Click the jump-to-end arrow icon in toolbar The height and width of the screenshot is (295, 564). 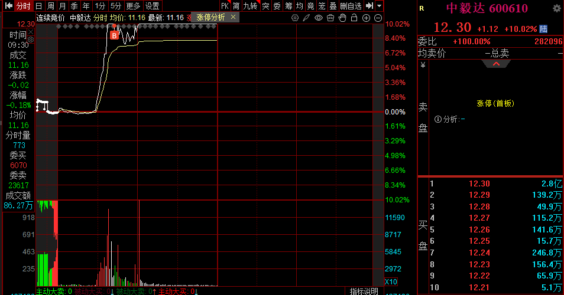point(369,6)
